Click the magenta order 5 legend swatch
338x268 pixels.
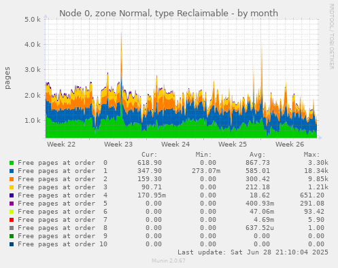(x=12, y=204)
